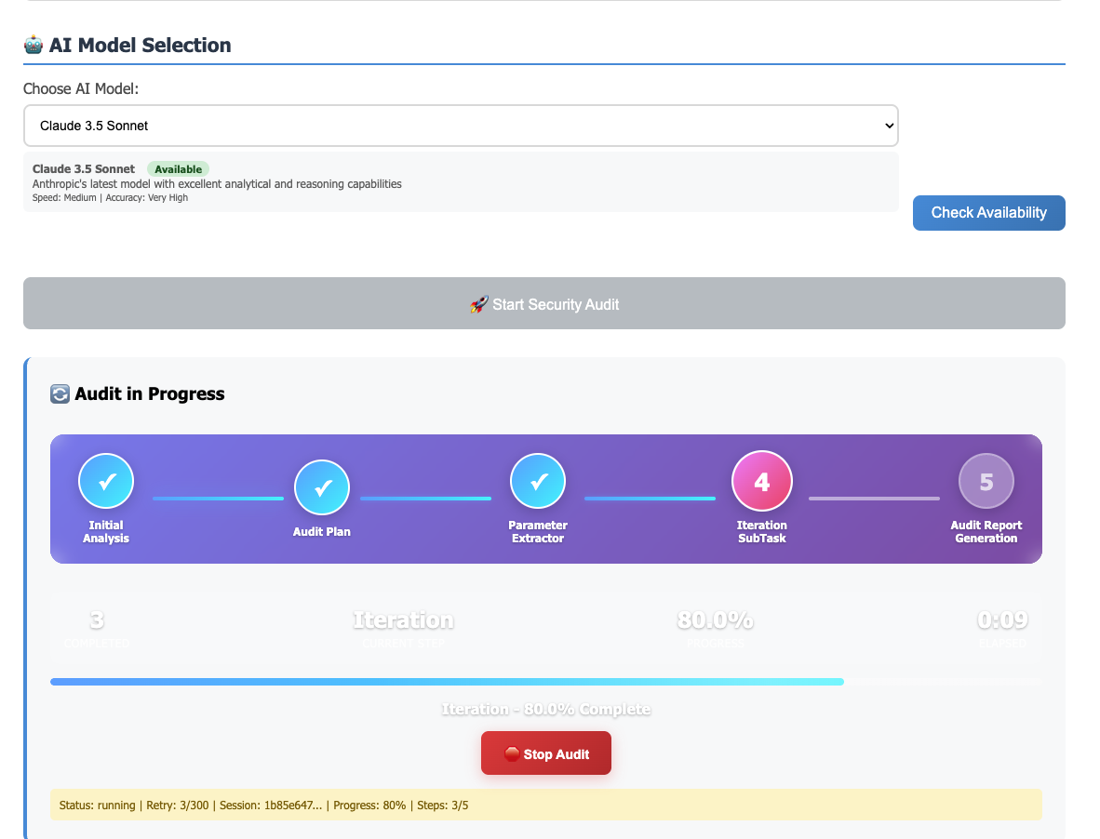Click the elapsed time showing 0:09

click(1001, 620)
